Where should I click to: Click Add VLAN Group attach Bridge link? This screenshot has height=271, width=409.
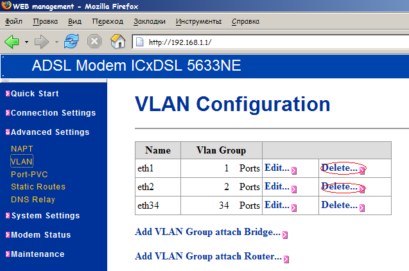[x=207, y=232]
